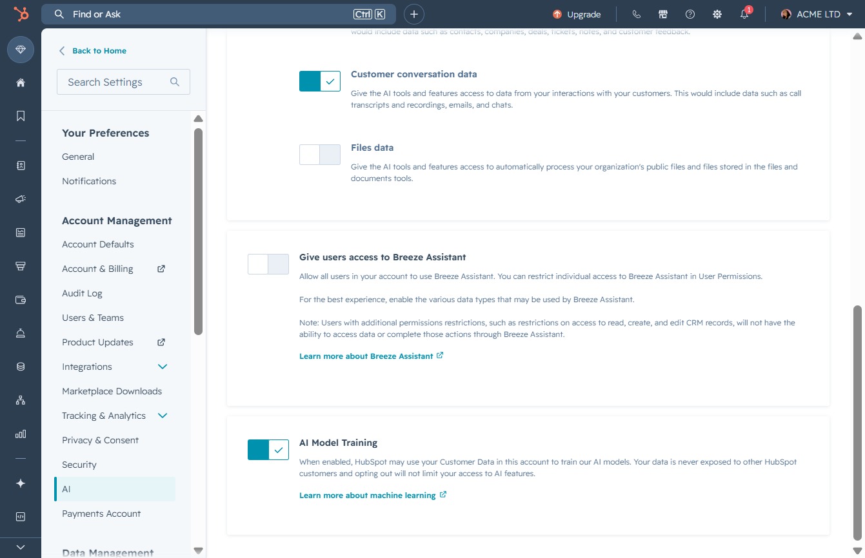Open Automation workflow icon
This screenshot has width=865, height=558.
21,400
